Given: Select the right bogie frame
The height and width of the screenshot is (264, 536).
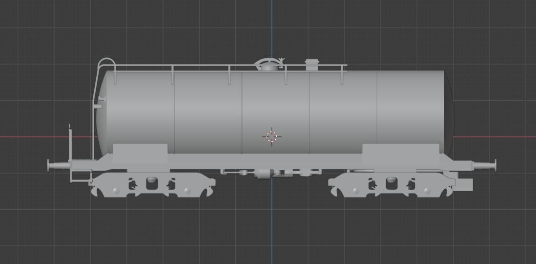Looking at the screenshot, I should (392, 185).
